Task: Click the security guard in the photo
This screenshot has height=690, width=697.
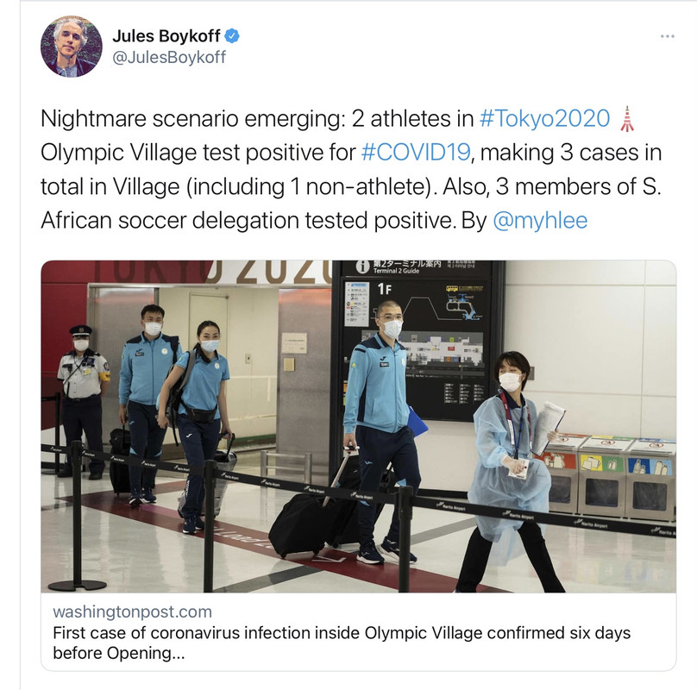Action: coord(83,402)
